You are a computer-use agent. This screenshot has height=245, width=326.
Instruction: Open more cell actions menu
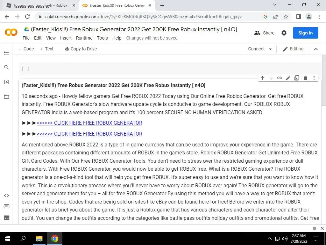pos(314,78)
